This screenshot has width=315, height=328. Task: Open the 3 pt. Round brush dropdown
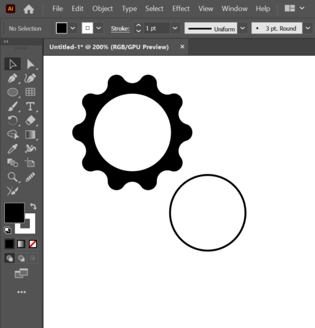308,28
